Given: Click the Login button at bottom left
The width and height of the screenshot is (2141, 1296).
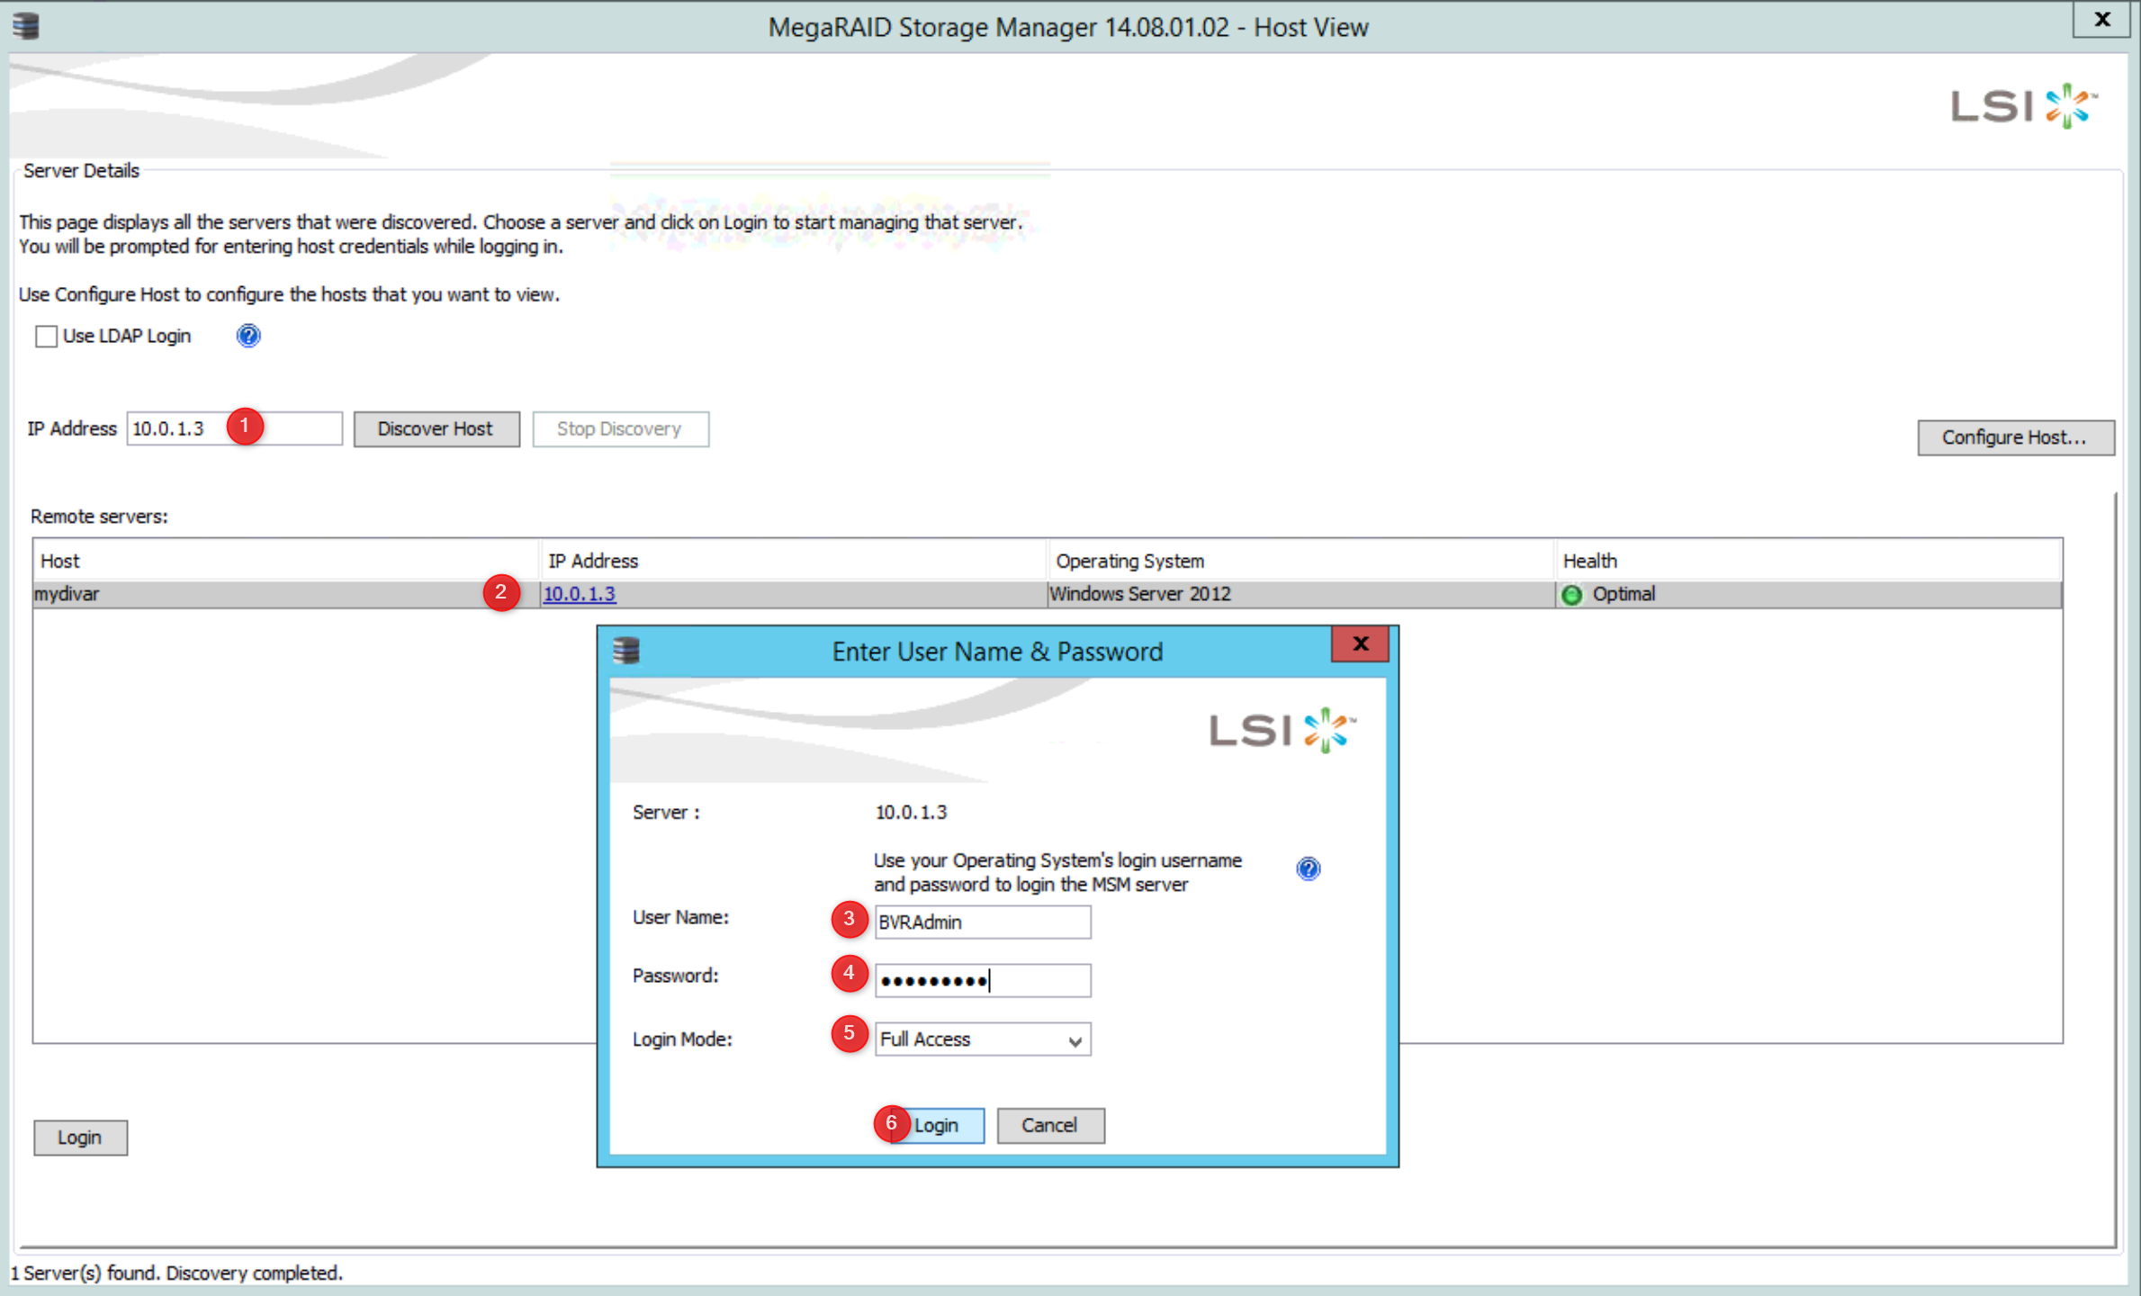Looking at the screenshot, I should tap(80, 1138).
